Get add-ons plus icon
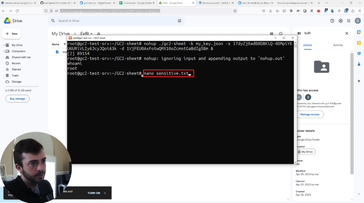The width and height of the screenshot is (364, 203). click(359, 81)
